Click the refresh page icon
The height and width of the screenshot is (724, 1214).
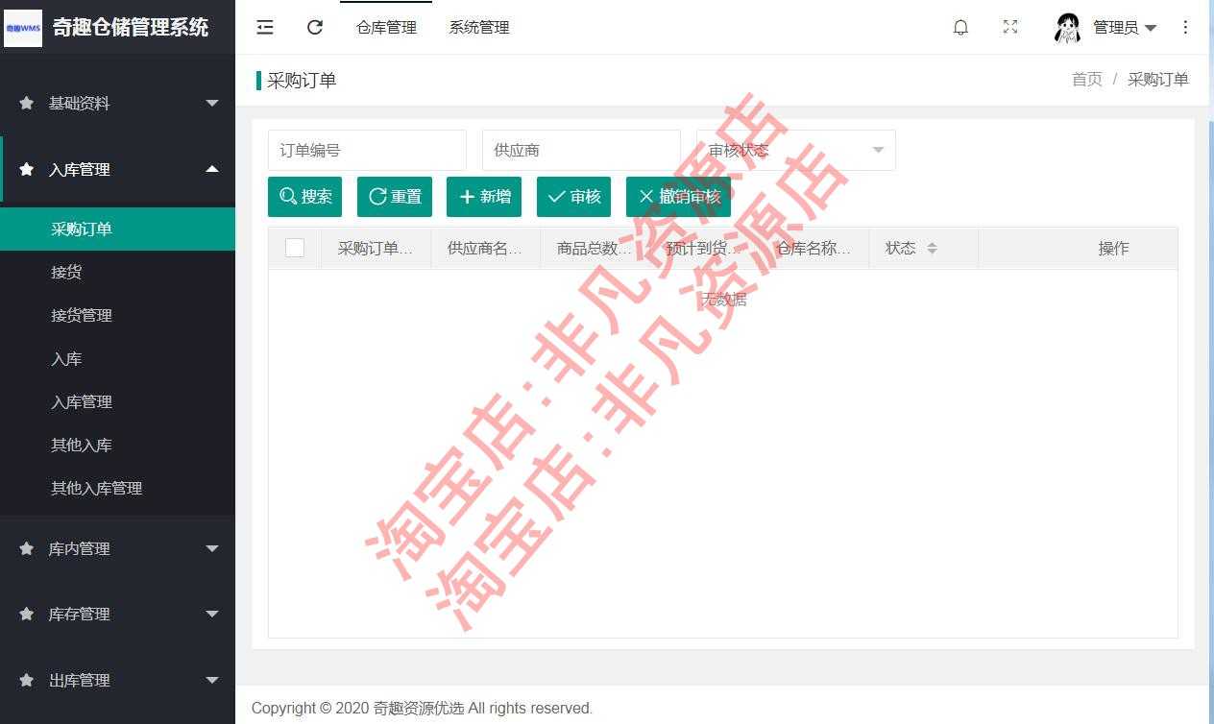(314, 27)
